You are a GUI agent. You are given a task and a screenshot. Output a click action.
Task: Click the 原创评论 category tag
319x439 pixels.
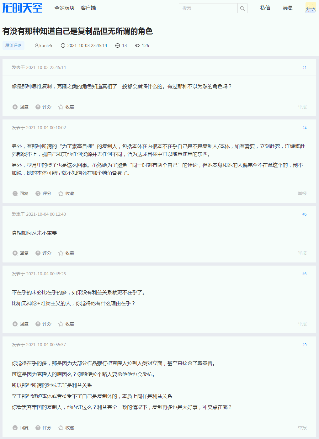pos(13,45)
